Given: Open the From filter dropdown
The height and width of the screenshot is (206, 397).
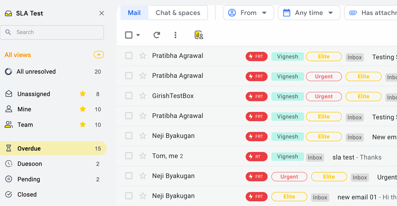Looking at the screenshot, I should click(x=248, y=12).
